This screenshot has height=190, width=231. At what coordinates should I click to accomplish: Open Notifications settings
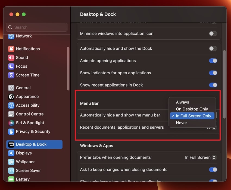pyautogui.click(x=27, y=49)
